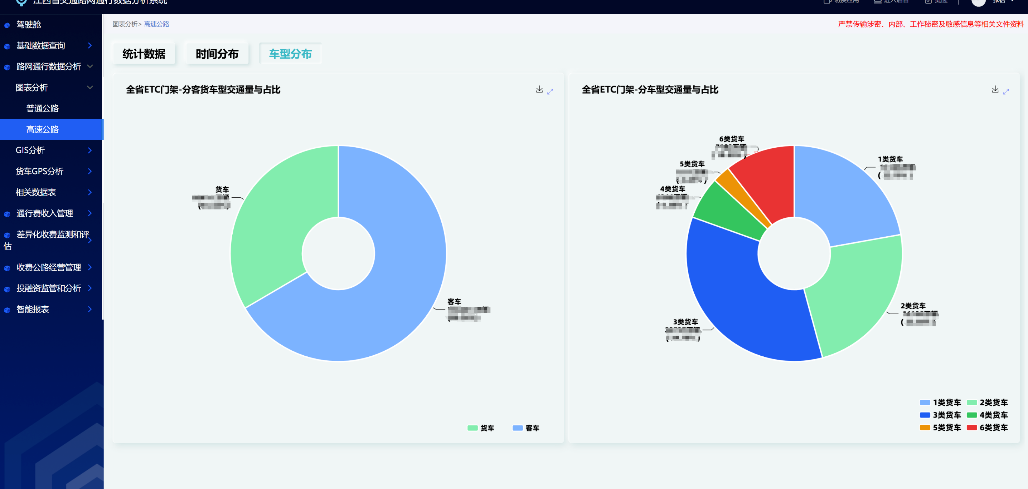Image resolution: width=1028 pixels, height=489 pixels.
Task: Click the cube icon beside 通行费收入管理
Action: (7, 214)
